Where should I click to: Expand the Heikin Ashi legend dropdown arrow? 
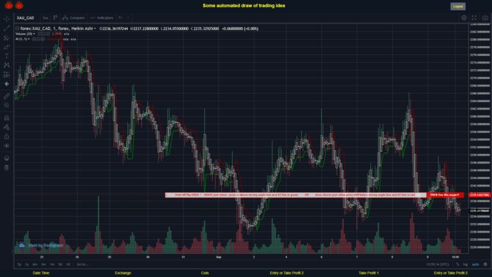pyautogui.click(x=95, y=29)
